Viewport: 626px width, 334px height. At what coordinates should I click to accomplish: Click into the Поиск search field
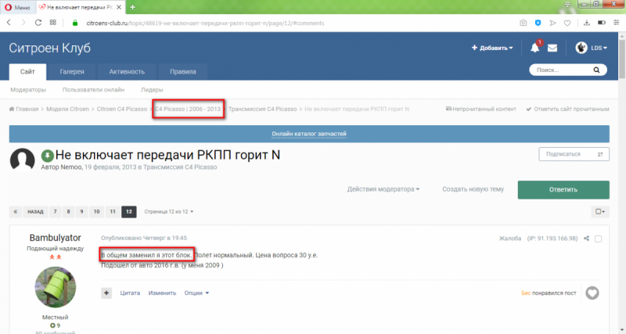point(563,70)
